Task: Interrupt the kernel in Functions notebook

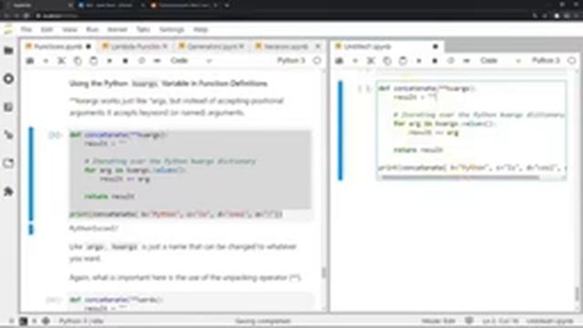Action: (x=126, y=61)
